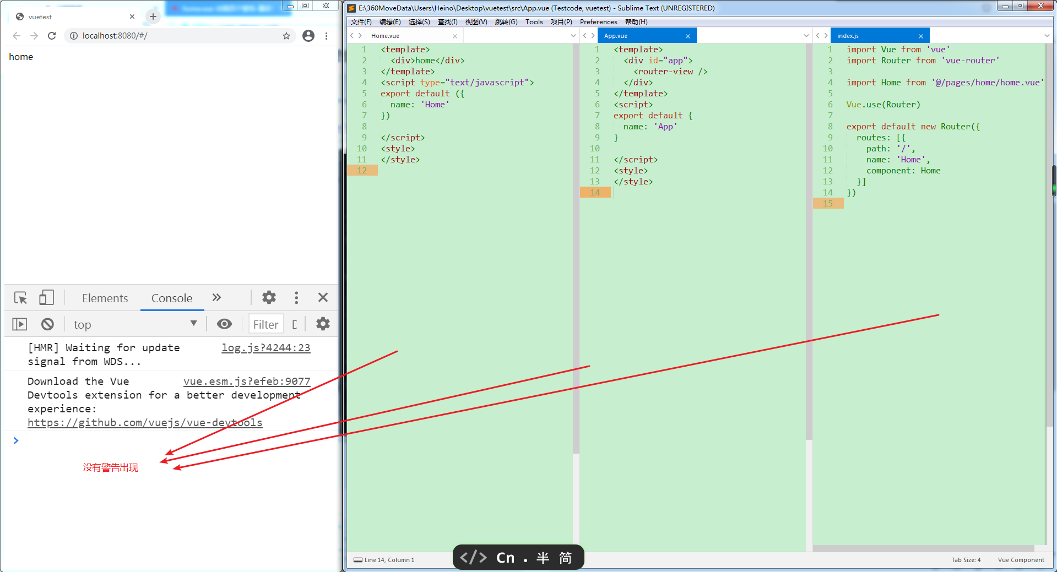Click the index.js pane vertical scrollbar

pos(1050,234)
